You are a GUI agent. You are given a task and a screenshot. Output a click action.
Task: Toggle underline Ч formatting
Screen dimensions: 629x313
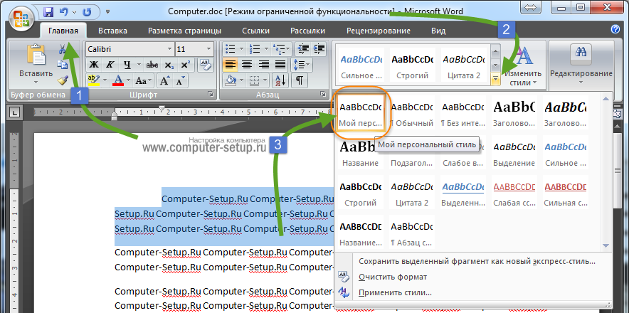[127, 65]
